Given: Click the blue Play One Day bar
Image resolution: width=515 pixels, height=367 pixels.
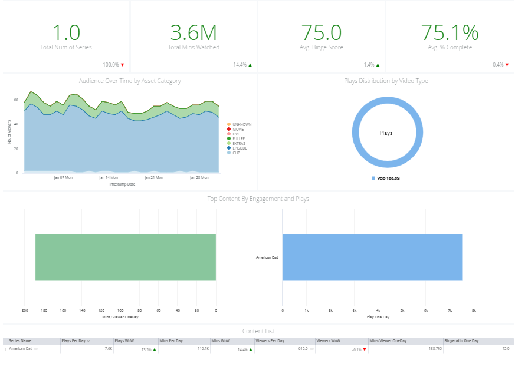Looking at the screenshot, I should (372, 257).
